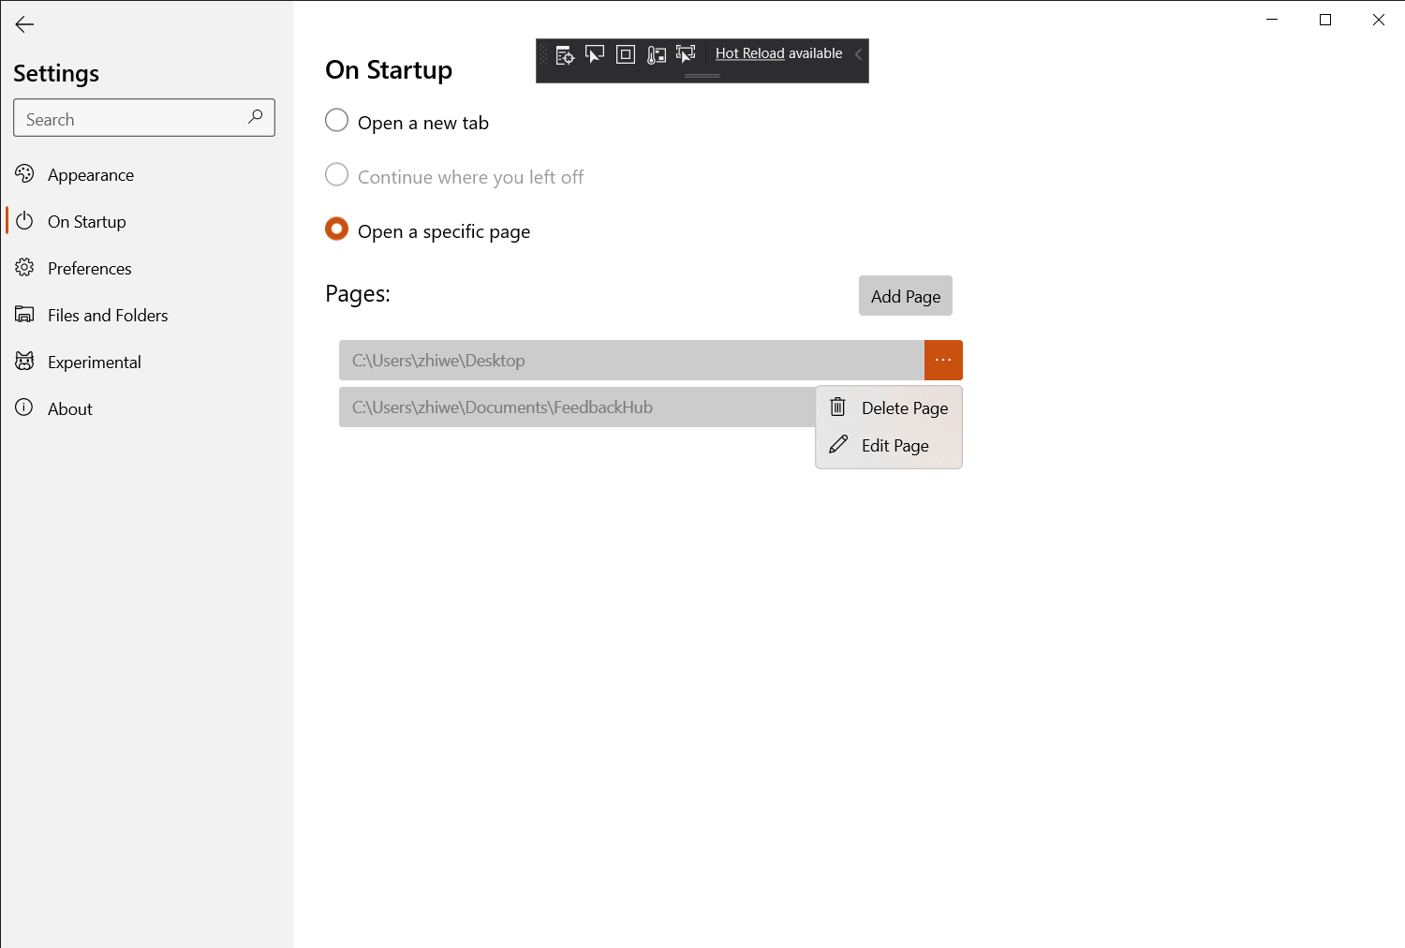Click the Experimental cat icon
The width and height of the screenshot is (1405, 948).
click(24, 361)
